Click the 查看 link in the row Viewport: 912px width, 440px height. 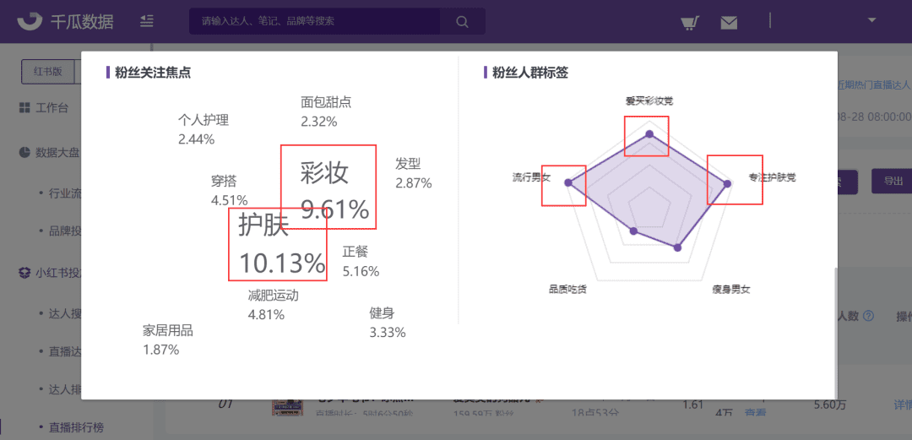click(755, 413)
